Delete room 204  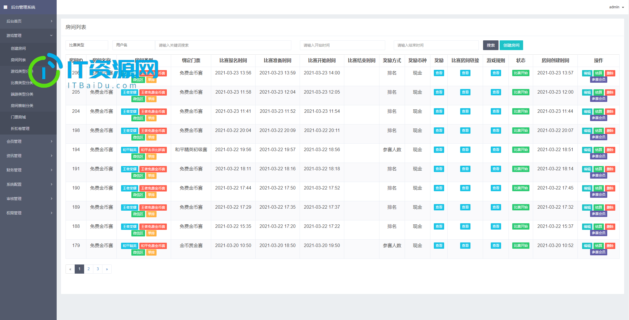tap(610, 112)
